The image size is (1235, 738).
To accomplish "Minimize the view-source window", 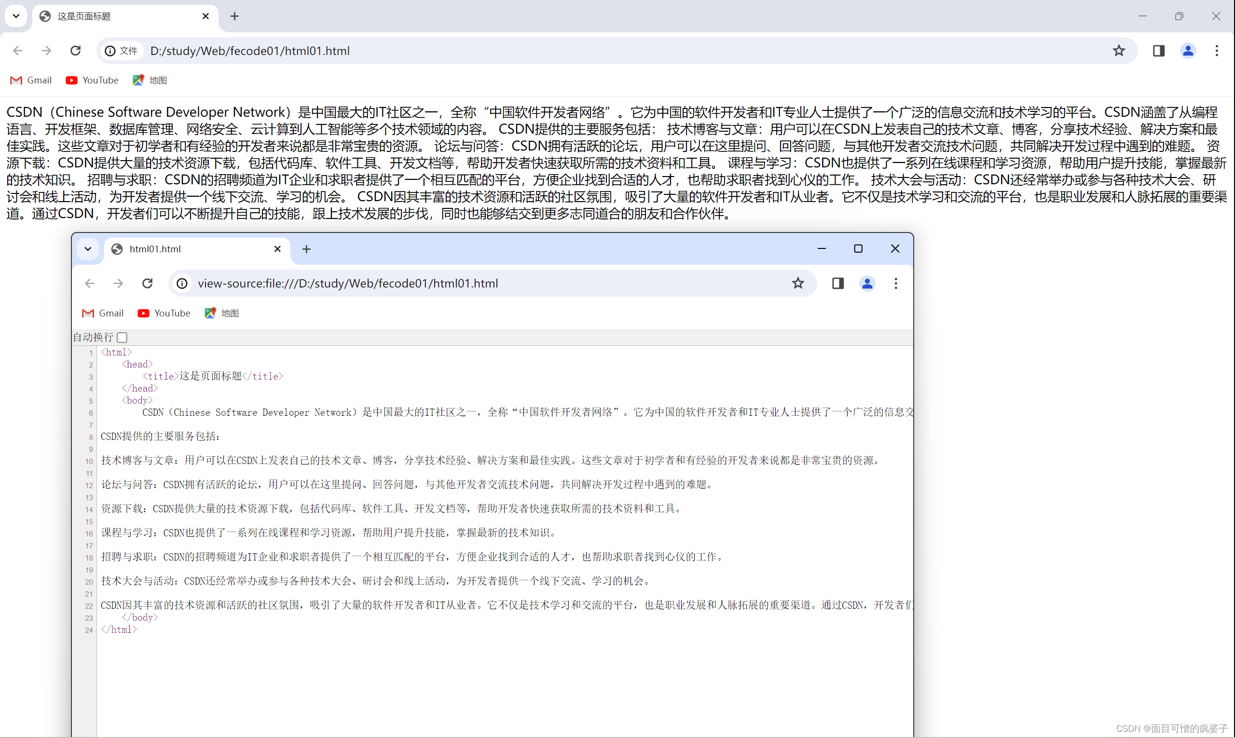I will point(822,248).
